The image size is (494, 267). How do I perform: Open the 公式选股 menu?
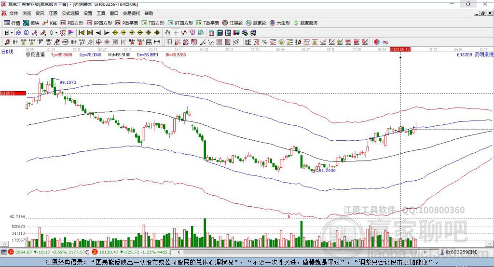[70, 13]
